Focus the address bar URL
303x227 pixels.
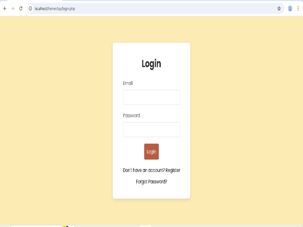55,9
